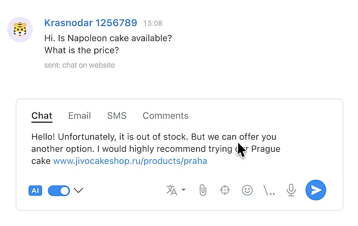Open the Comments tab
The image size is (358, 226).
(x=165, y=116)
